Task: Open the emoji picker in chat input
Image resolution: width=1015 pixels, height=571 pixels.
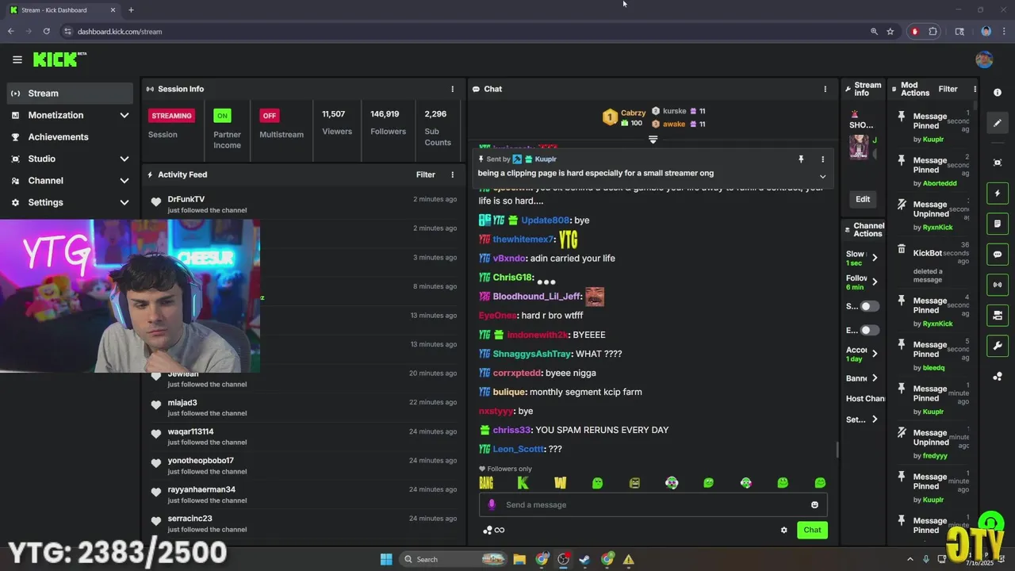Action: [x=814, y=505]
